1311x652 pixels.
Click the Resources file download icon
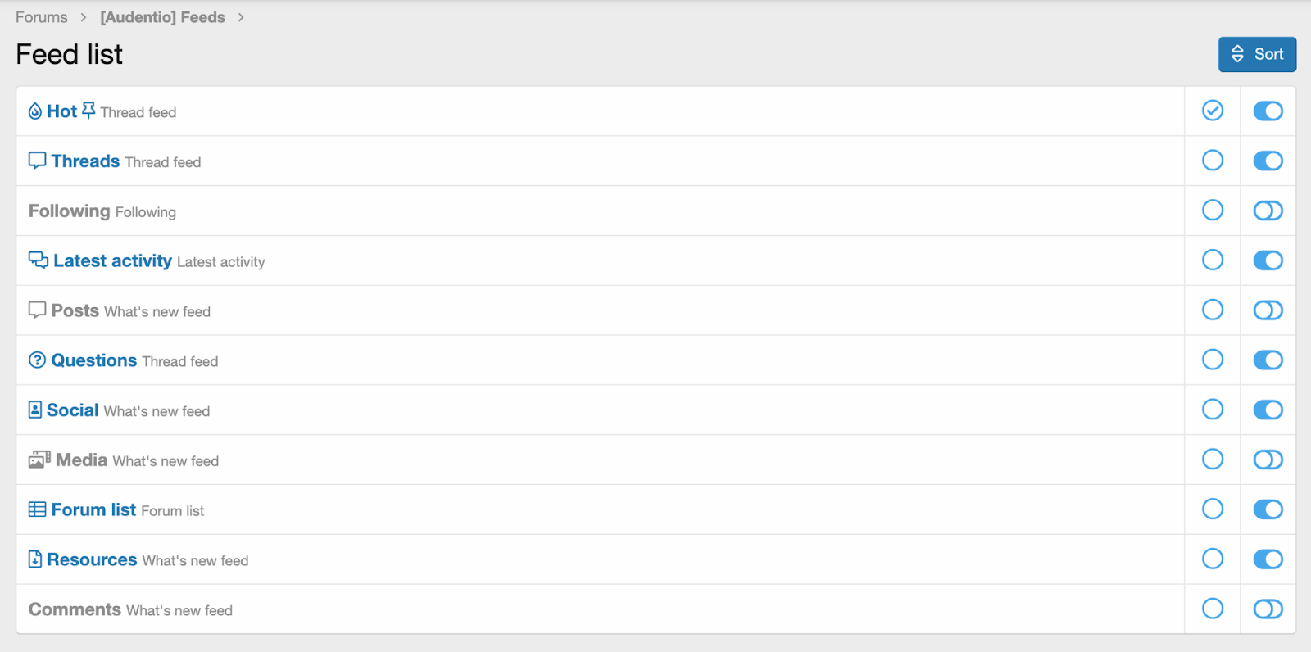click(35, 559)
